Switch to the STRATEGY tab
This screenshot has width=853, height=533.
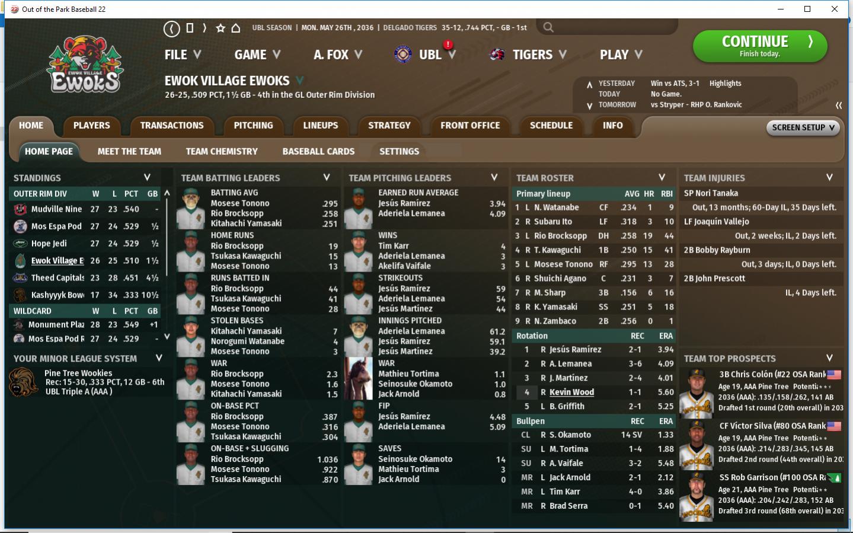tap(389, 126)
